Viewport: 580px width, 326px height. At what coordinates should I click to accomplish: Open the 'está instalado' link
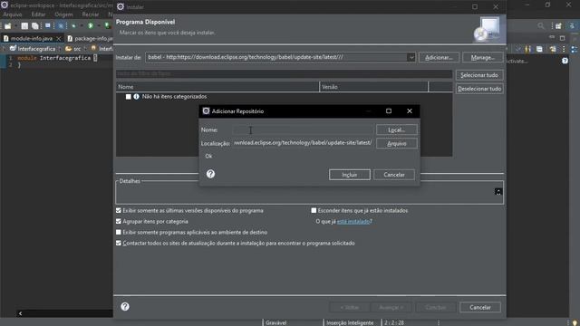(x=353, y=221)
